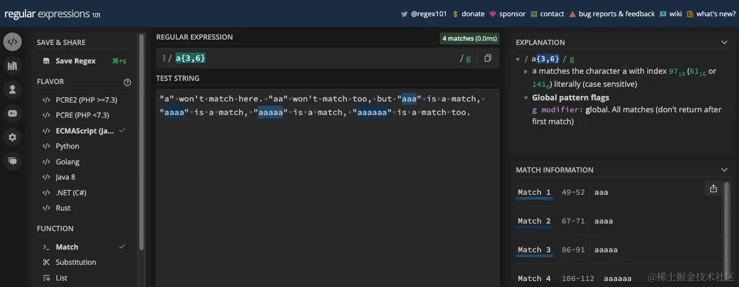Open the @regex101 Twitter link
739x287 pixels.
tap(428, 14)
